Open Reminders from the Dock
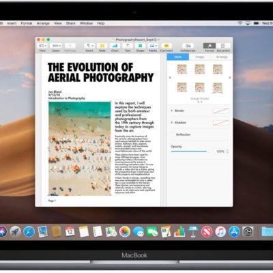Screen dimensions: 273x273 tap(98, 232)
